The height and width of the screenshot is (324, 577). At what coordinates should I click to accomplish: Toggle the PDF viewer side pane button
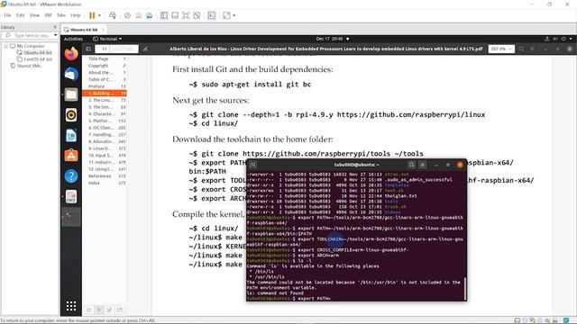88,49
